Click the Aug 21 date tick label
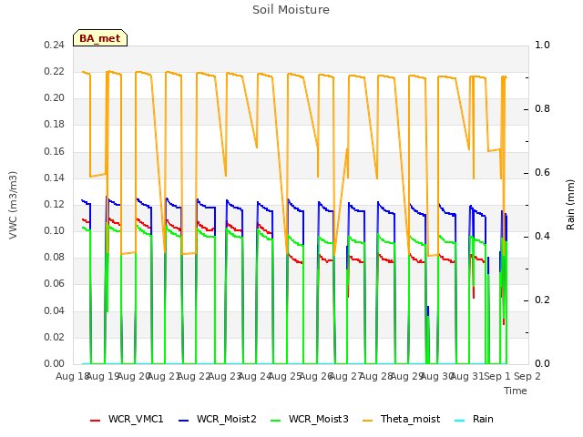 [x=164, y=376]
